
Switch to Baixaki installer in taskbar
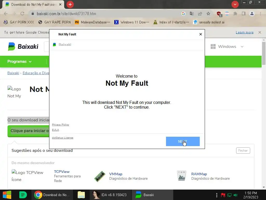(152, 195)
